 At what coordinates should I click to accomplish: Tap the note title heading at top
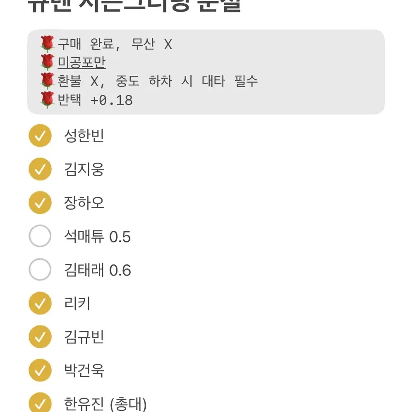coord(134,5)
